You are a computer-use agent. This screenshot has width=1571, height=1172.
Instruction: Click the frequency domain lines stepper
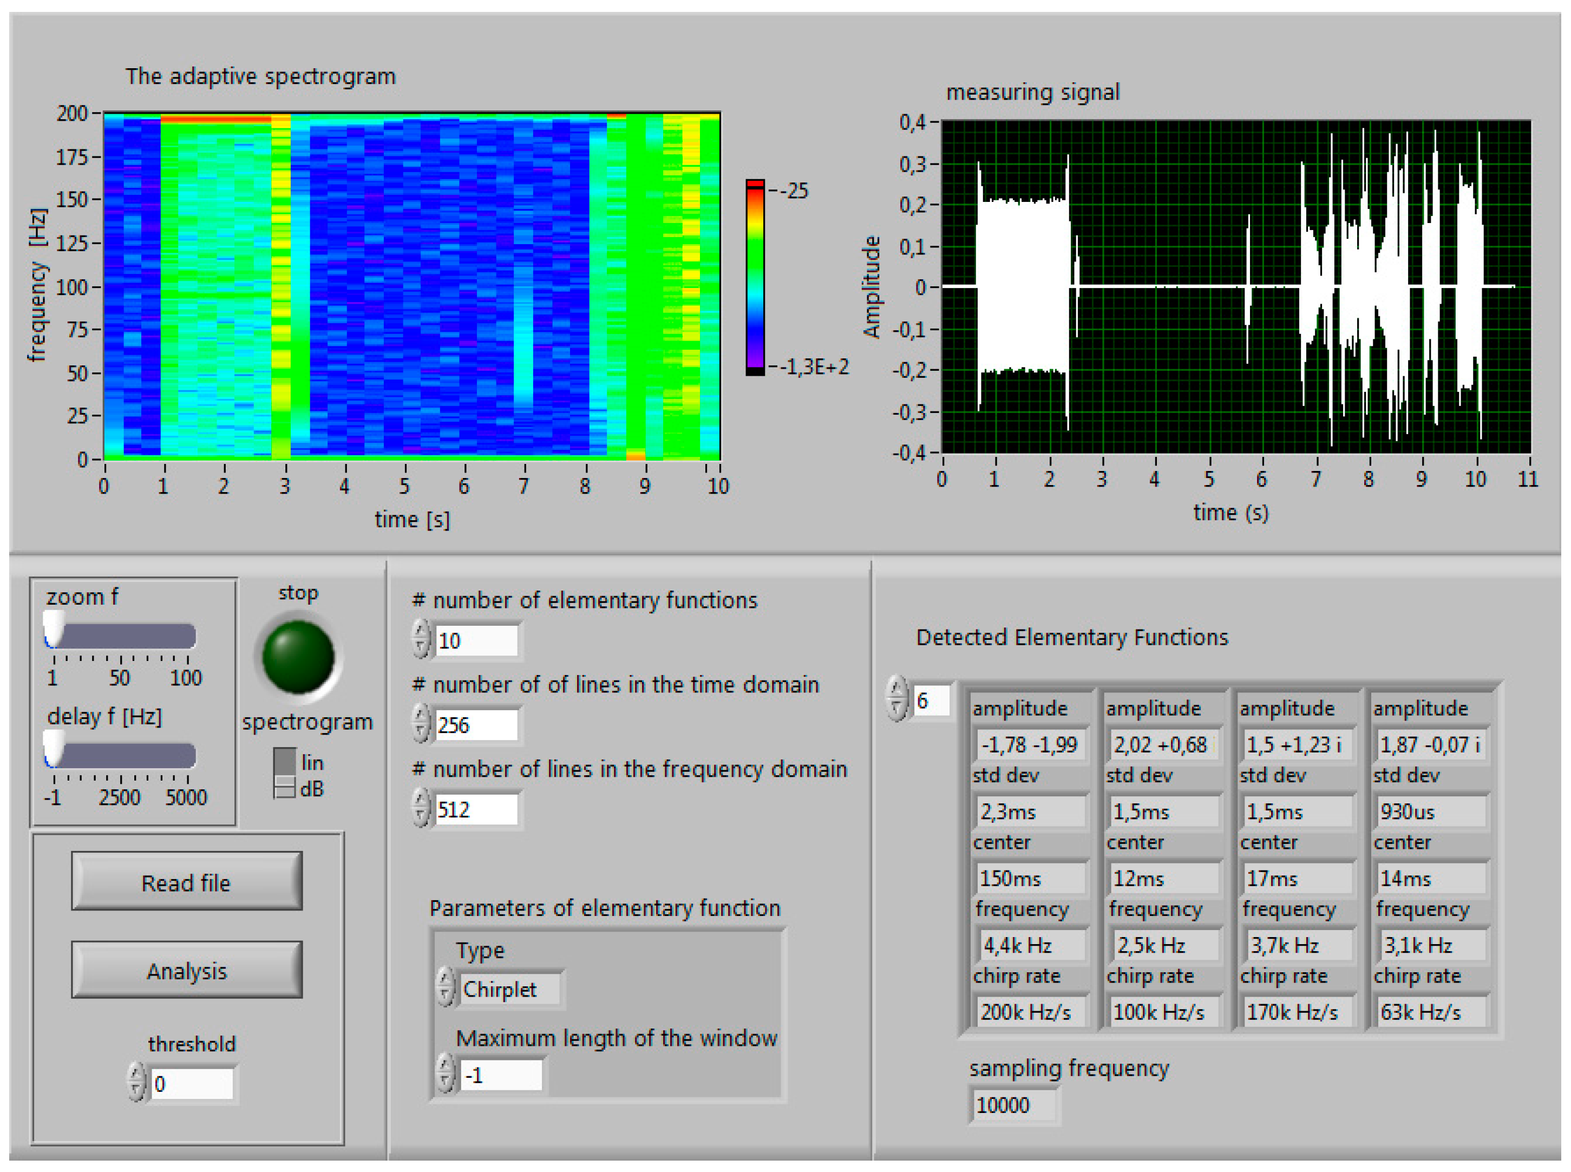(421, 808)
